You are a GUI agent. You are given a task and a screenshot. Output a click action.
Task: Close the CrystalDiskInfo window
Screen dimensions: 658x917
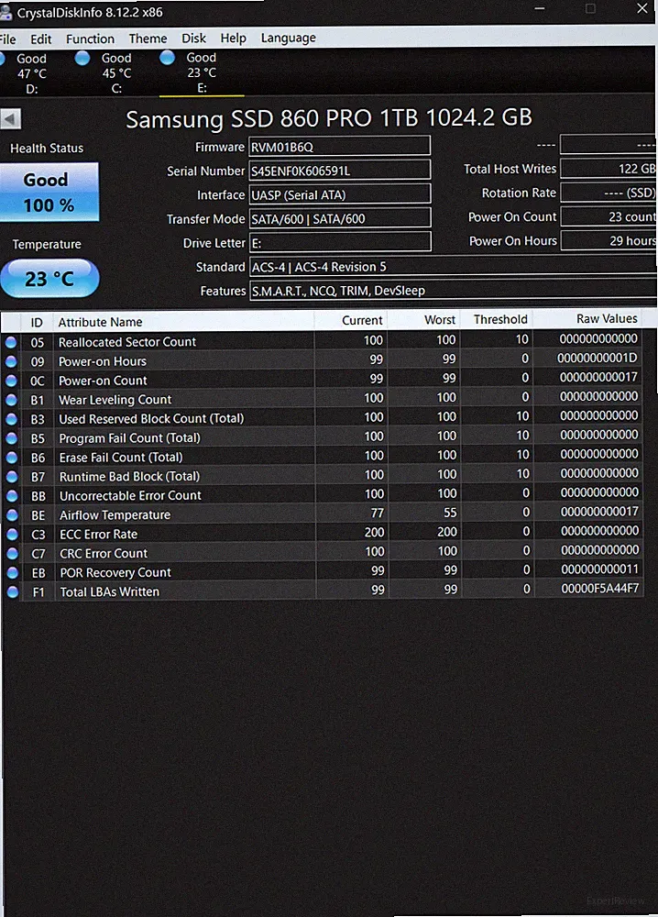click(x=642, y=8)
